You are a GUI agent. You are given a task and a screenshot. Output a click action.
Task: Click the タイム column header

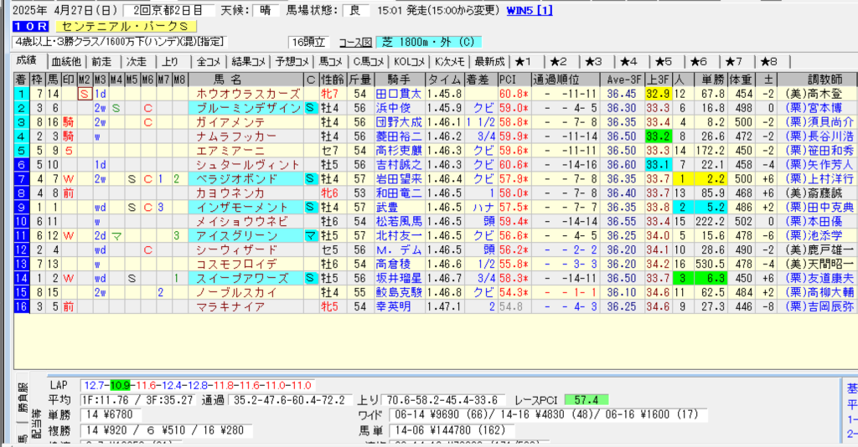[x=443, y=79]
